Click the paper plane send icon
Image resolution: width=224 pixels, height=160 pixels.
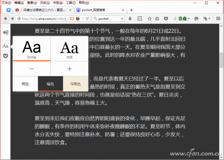click(175, 19)
